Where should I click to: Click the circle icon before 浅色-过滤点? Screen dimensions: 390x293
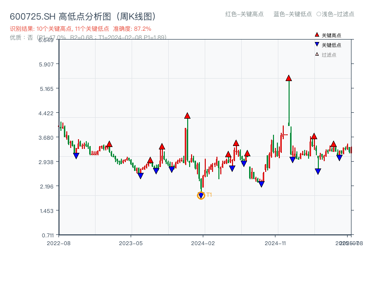(x=319, y=14)
